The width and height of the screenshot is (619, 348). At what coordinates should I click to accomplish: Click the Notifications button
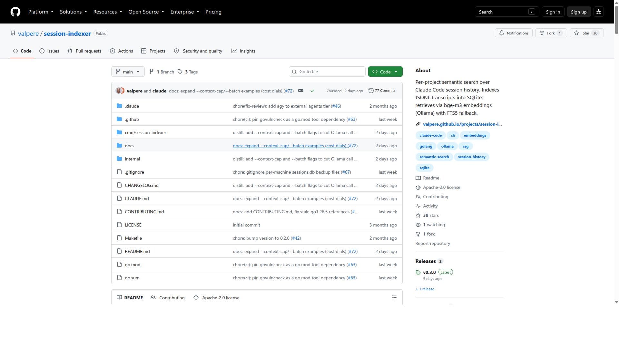[x=514, y=33]
